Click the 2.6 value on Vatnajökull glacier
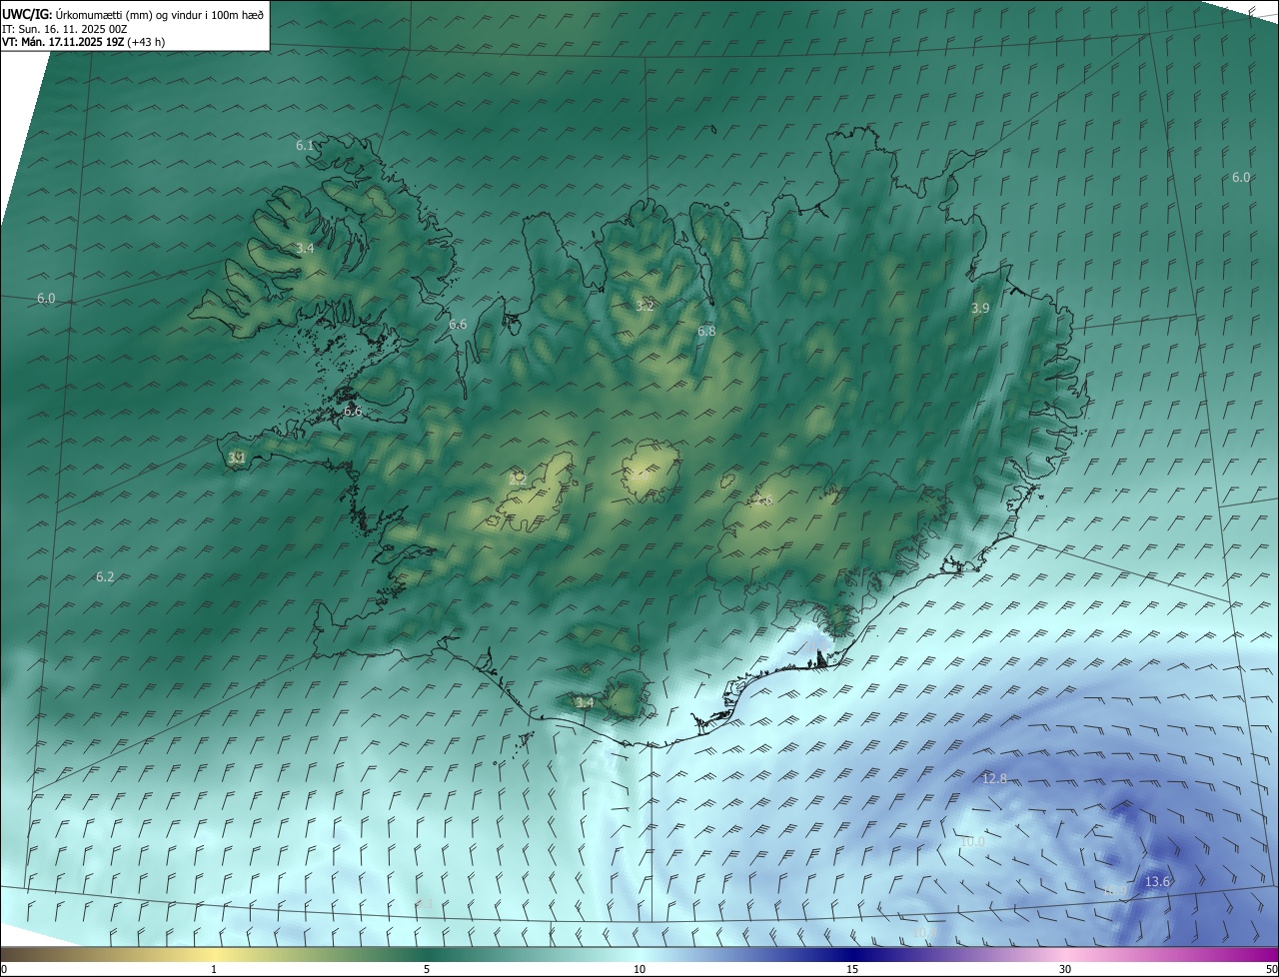 click(764, 500)
